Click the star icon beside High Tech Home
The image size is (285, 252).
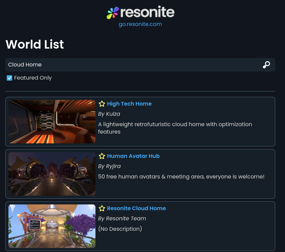(102, 104)
